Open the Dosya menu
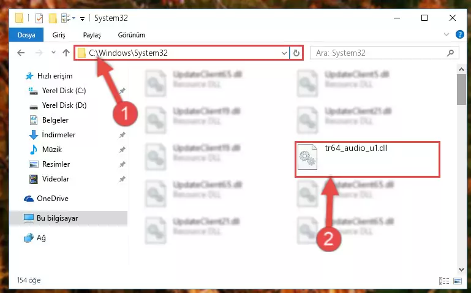The width and height of the screenshot is (471, 293). [x=26, y=35]
